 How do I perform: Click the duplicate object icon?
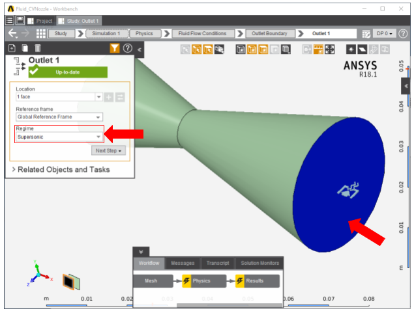click(25, 48)
